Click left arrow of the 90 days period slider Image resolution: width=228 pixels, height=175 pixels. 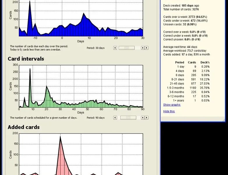coord(115,118)
